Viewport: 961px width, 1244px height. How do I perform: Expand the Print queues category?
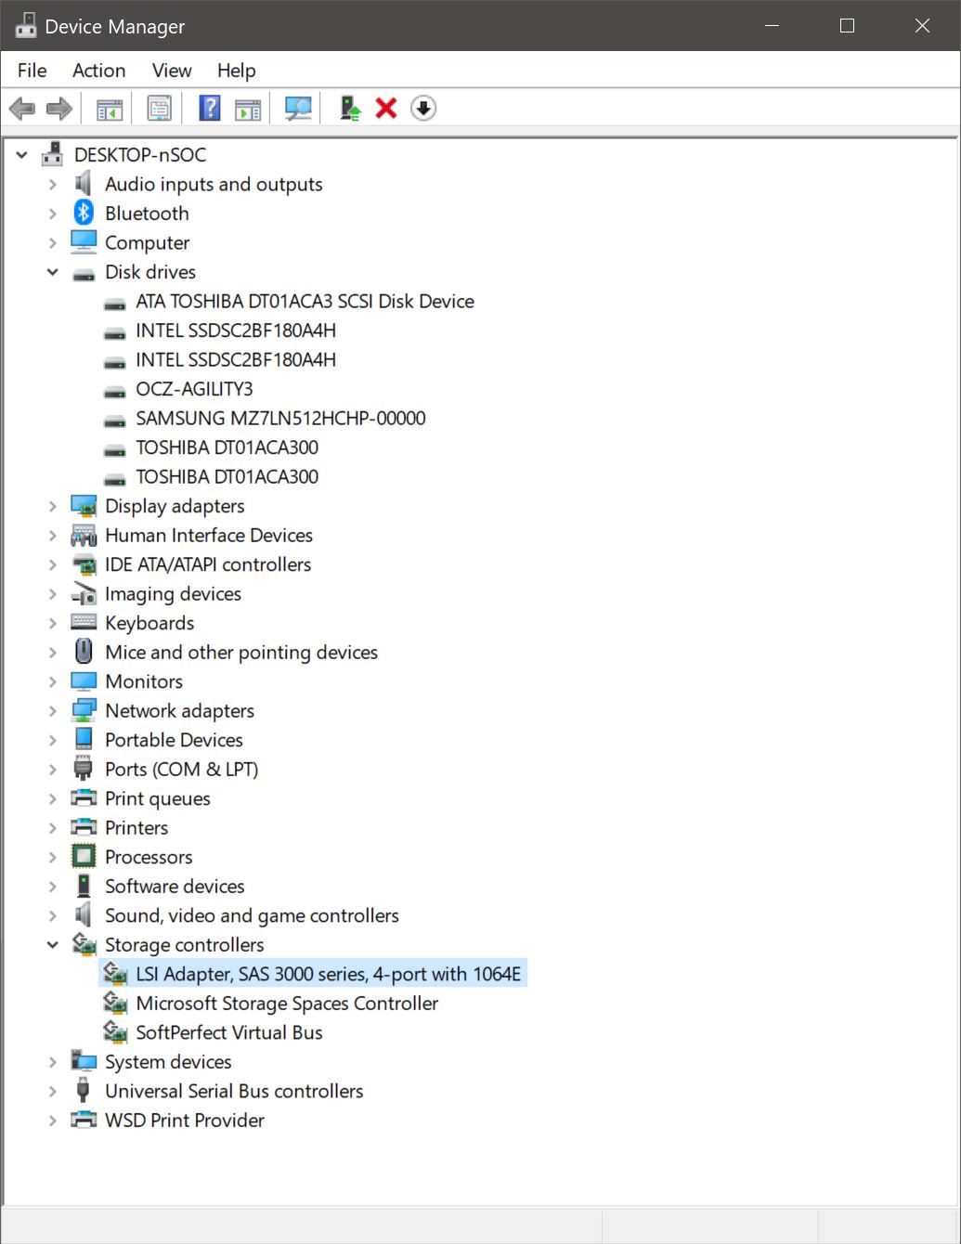tap(53, 798)
